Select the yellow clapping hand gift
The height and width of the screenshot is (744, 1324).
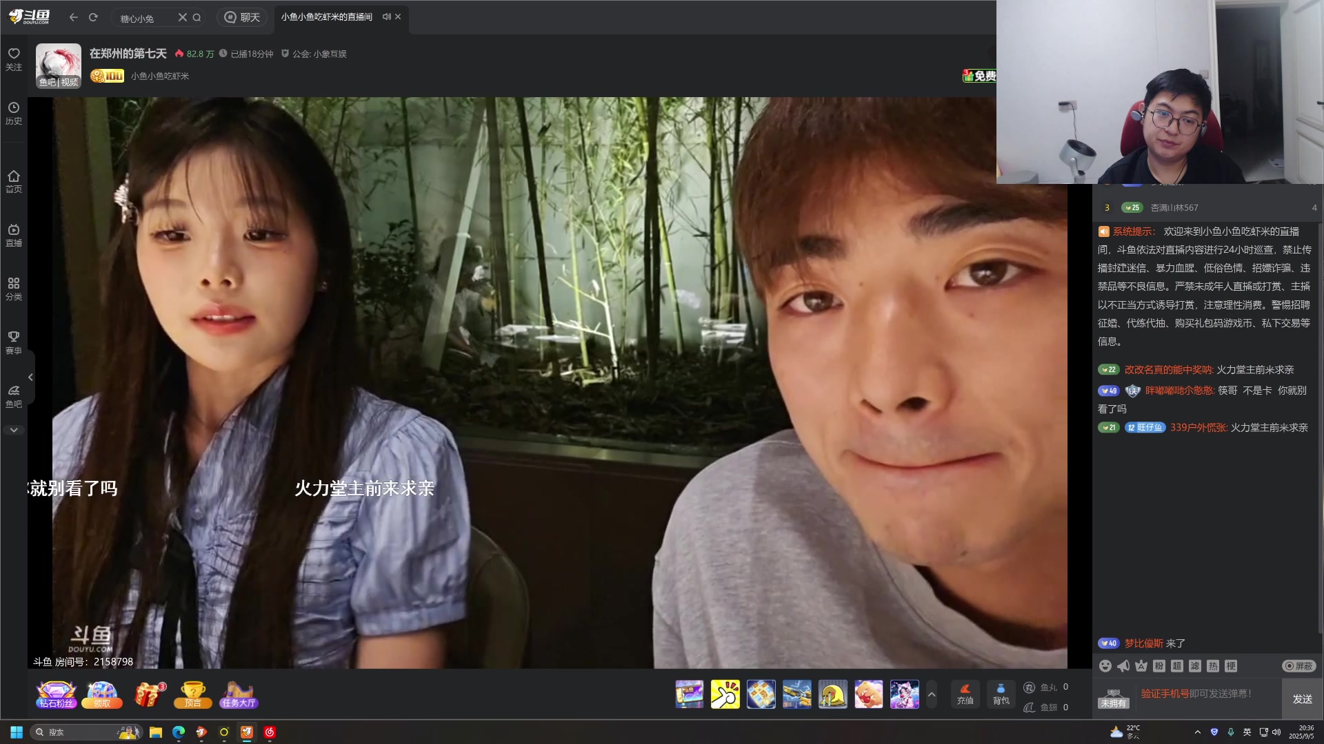point(725,694)
